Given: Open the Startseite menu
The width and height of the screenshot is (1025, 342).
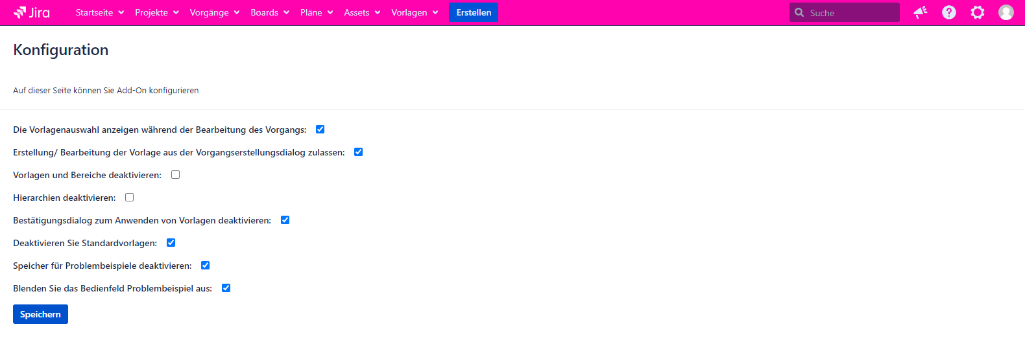Looking at the screenshot, I should (99, 12).
